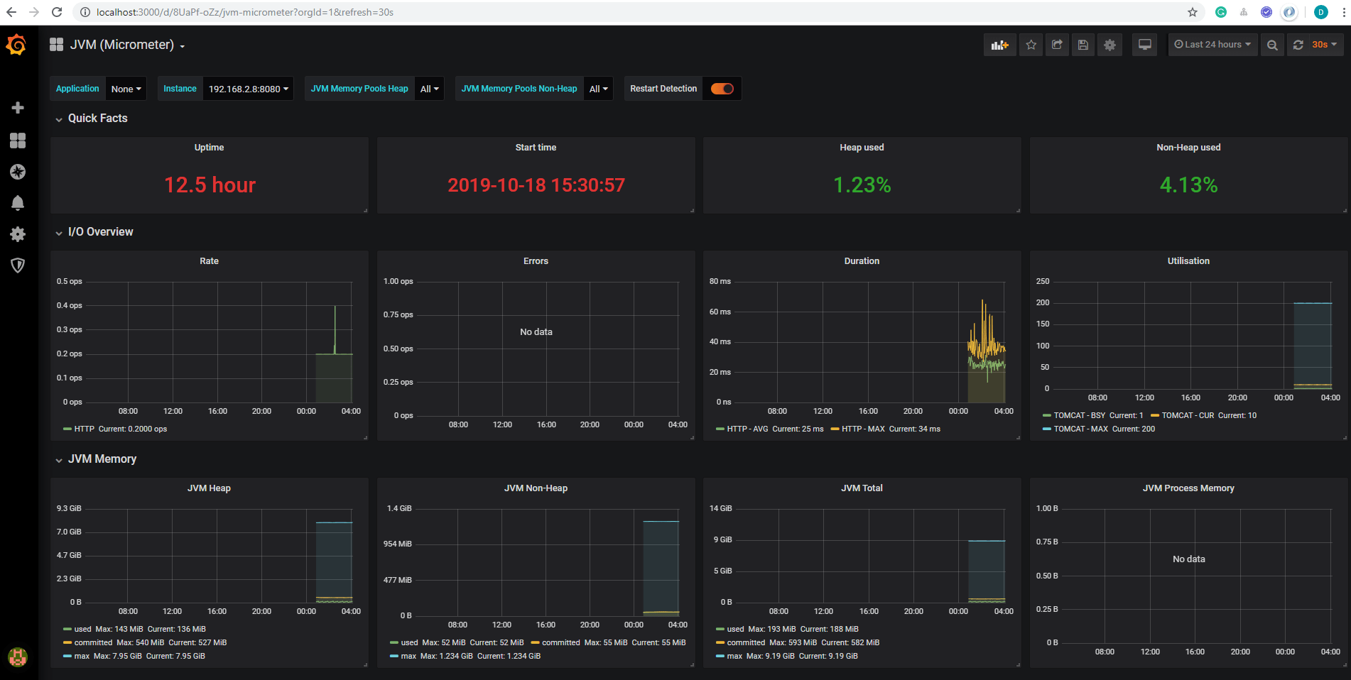Open the Last 24 hours time picker

pyautogui.click(x=1212, y=44)
